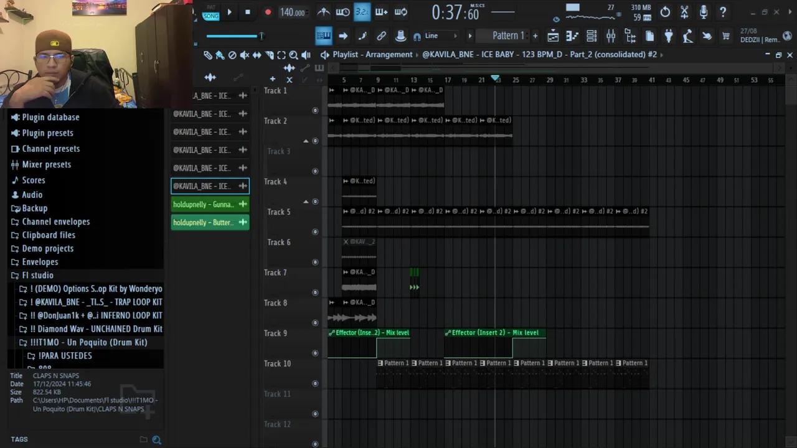Click the X icon above track list
797x448 pixels.
pyautogui.click(x=289, y=80)
